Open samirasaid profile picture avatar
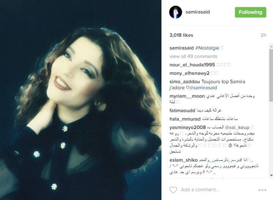Screen dimensions: 273x200 (176, 12)
